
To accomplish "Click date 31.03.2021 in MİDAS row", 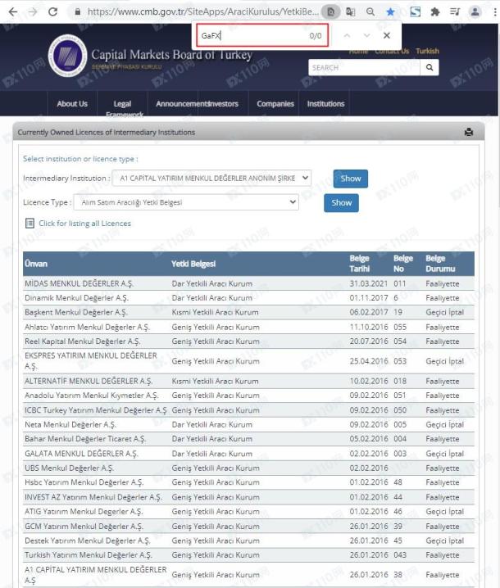I will pos(368,283).
